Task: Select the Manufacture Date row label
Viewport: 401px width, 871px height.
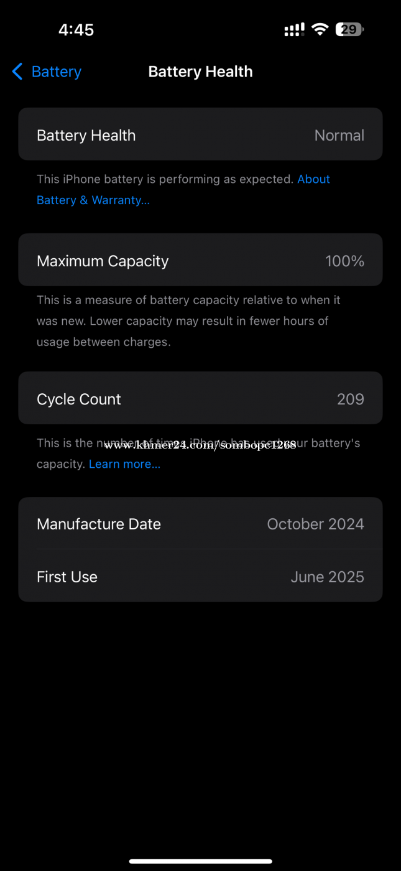Action: (99, 524)
